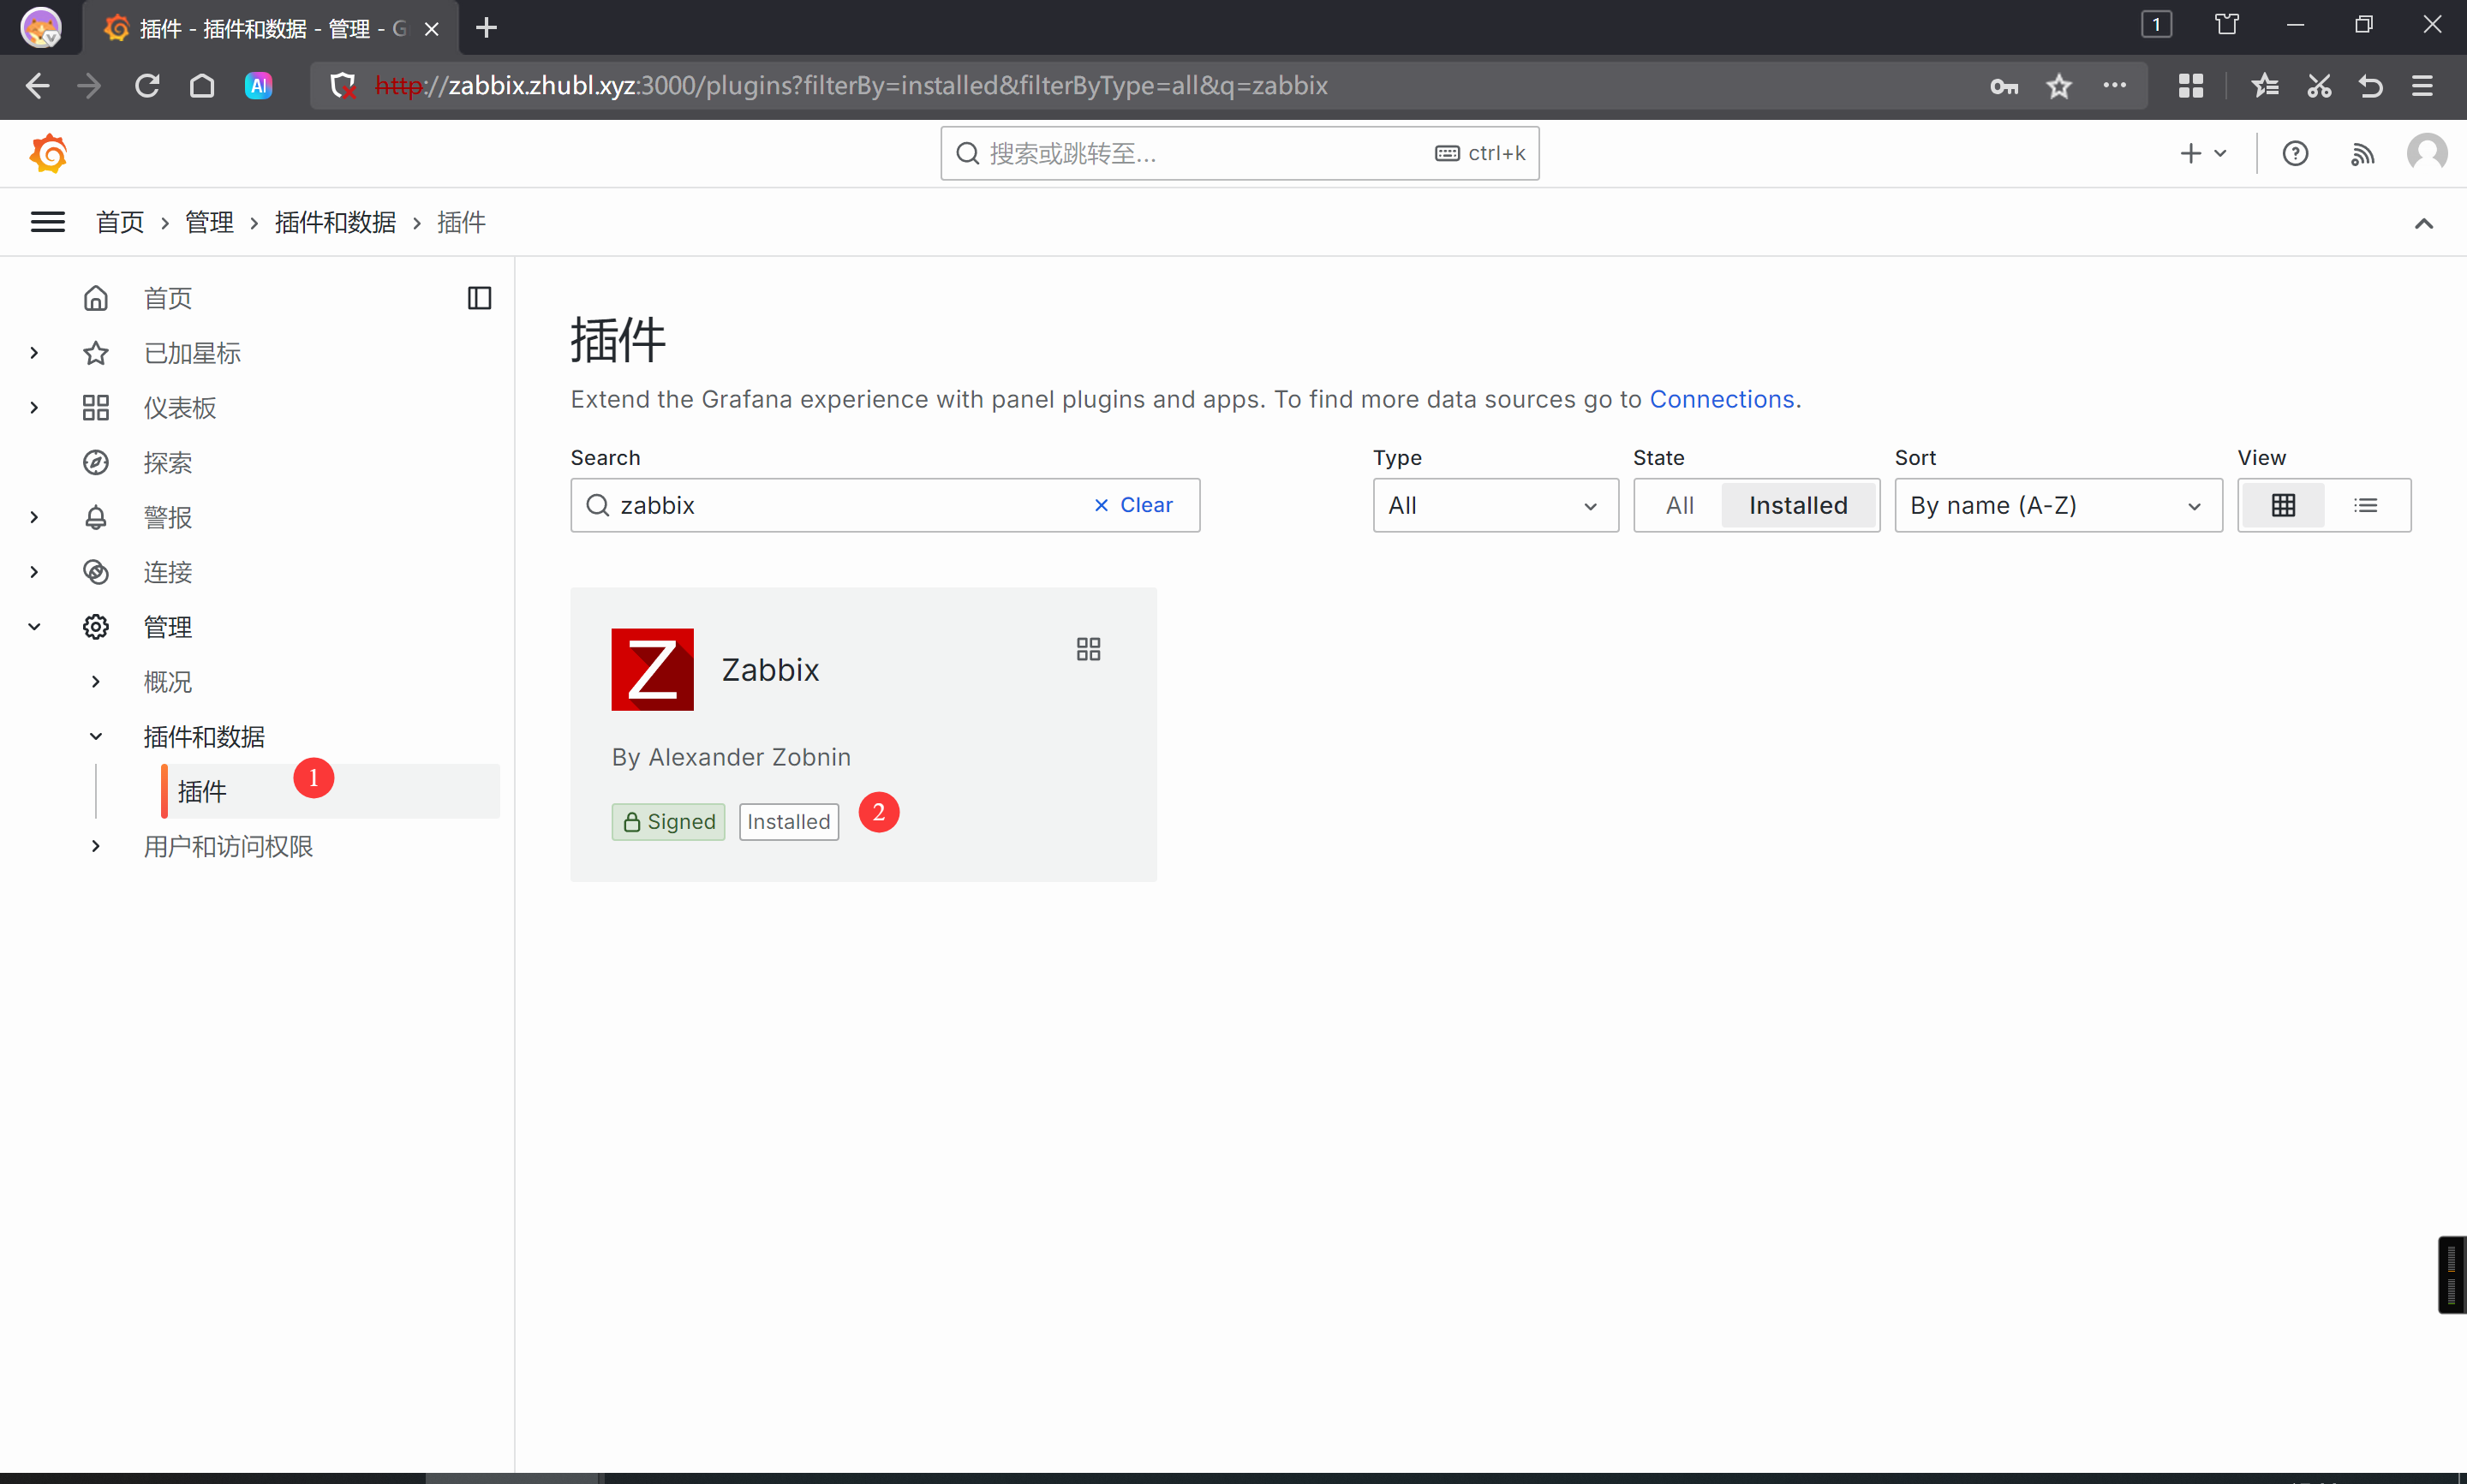This screenshot has height=1484, width=2467.
Task: Open 警报 alerting section
Action: pyautogui.click(x=168, y=517)
